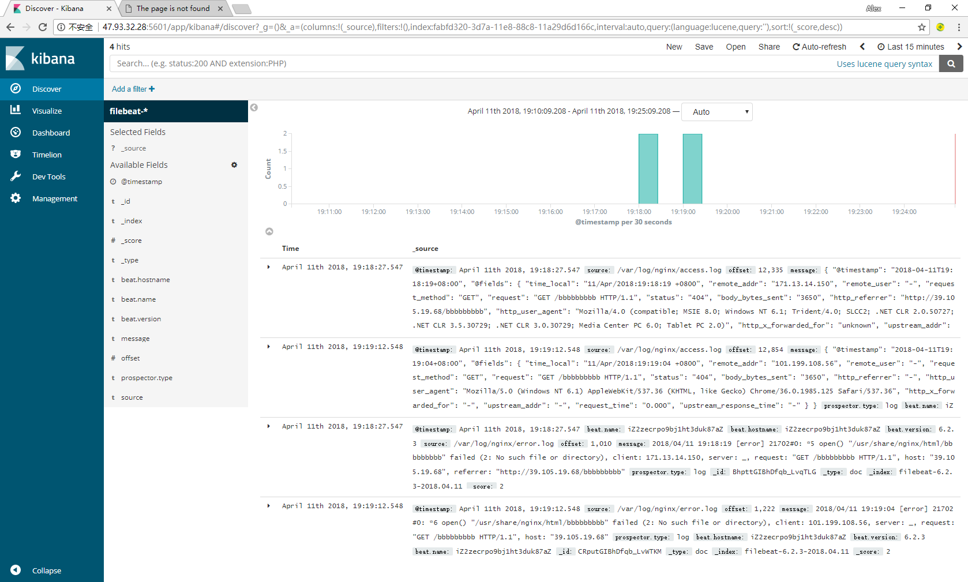
Task: Close the Discover - Kibana tab
Action: (x=109, y=9)
